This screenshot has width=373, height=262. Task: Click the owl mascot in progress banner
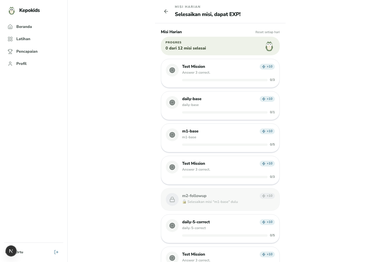269,46
